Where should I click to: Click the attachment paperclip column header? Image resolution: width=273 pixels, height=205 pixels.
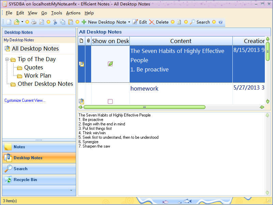88,41
